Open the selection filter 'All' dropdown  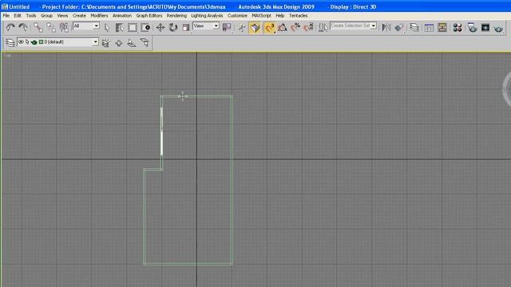[86, 26]
